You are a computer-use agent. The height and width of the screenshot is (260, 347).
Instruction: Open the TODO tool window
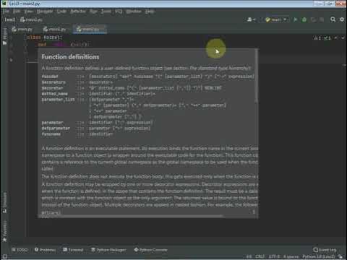pyautogui.click(x=20, y=250)
